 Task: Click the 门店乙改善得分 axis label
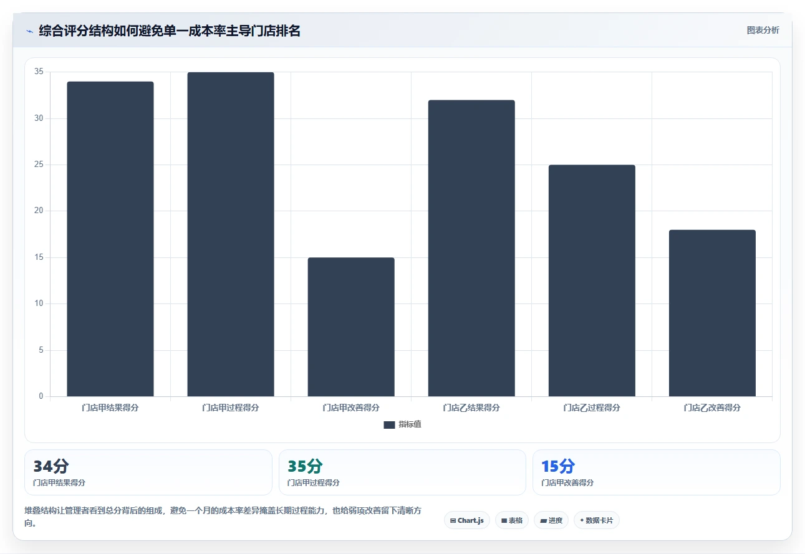point(712,408)
